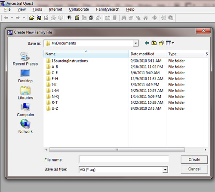
Task: Select the F-H folder
Action: pos(52,79)
